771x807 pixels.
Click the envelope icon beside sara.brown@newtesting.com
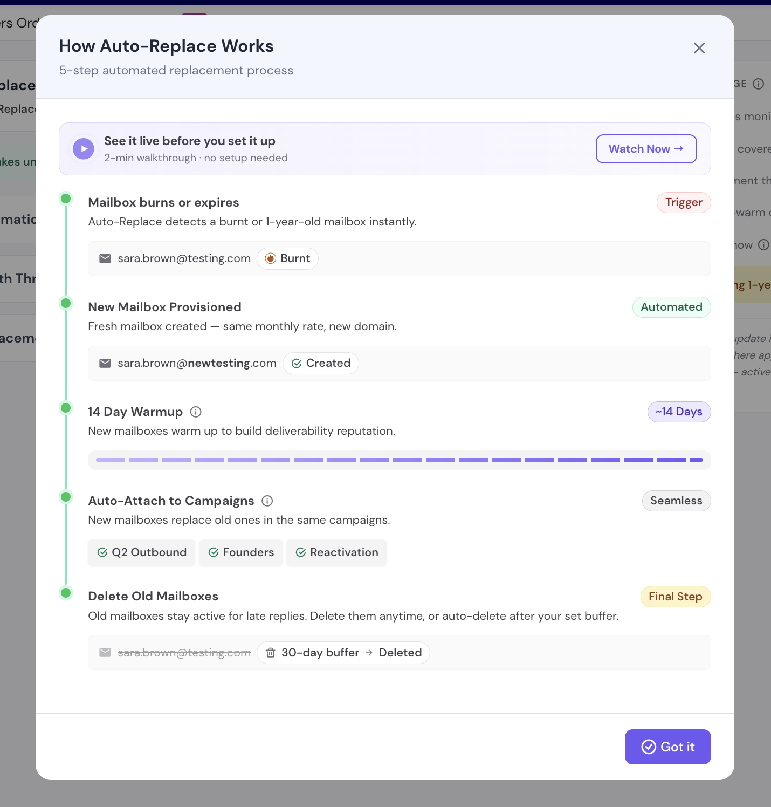105,364
